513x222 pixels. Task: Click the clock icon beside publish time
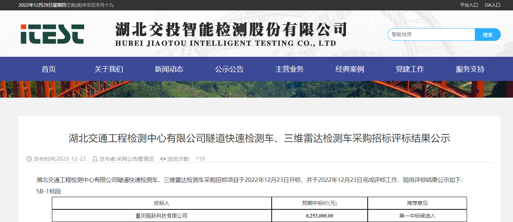click(29, 159)
